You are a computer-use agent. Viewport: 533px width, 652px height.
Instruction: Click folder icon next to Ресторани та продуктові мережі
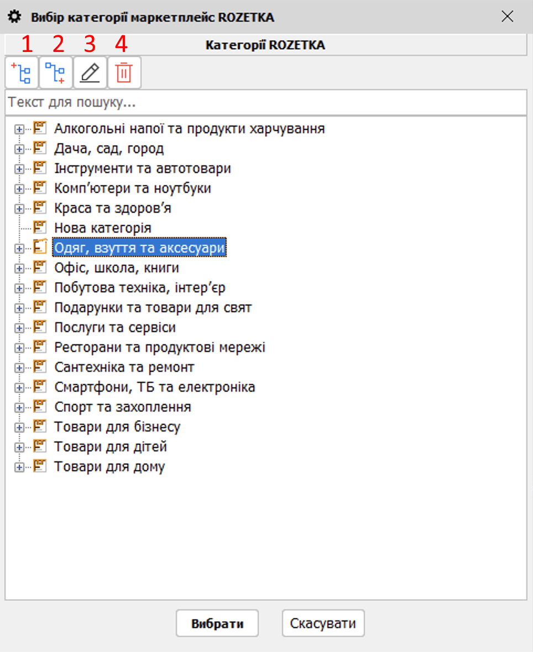coord(40,347)
